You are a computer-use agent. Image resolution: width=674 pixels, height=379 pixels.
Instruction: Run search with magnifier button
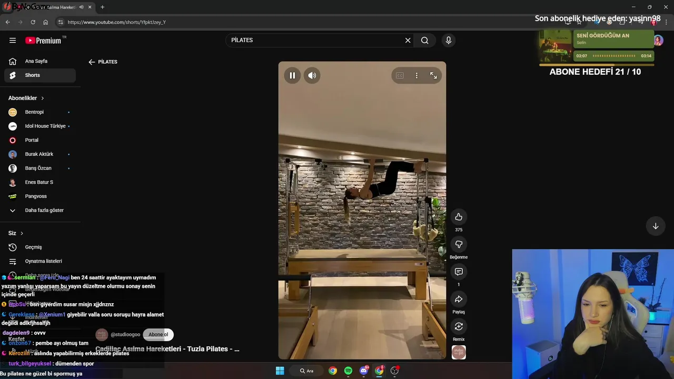[425, 41]
